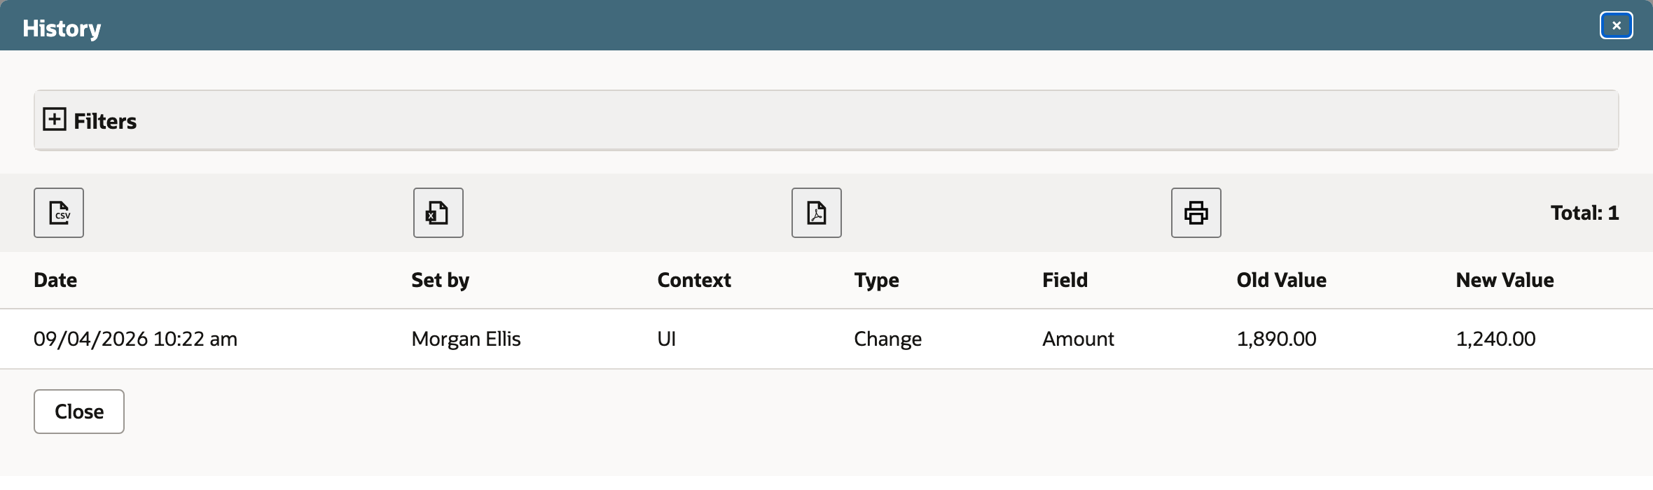Select the Morgan Ellis cell
The height and width of the screenshot is (490, 1653).
[x=466, y=339]
